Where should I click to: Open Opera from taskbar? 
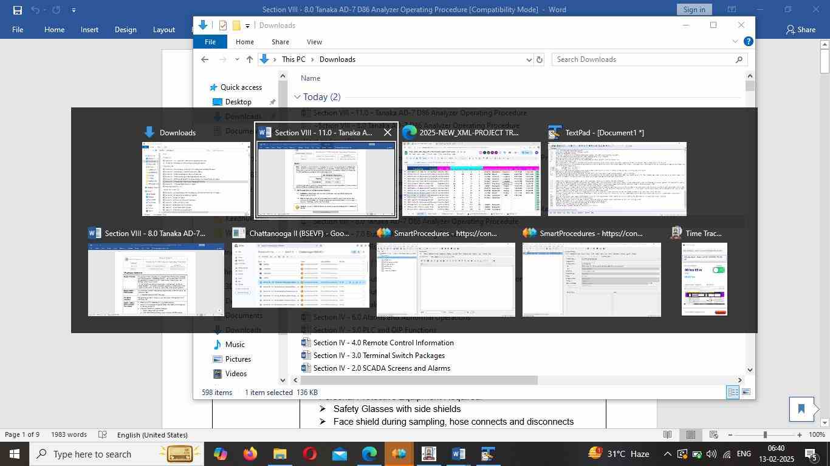pos(310,454)
